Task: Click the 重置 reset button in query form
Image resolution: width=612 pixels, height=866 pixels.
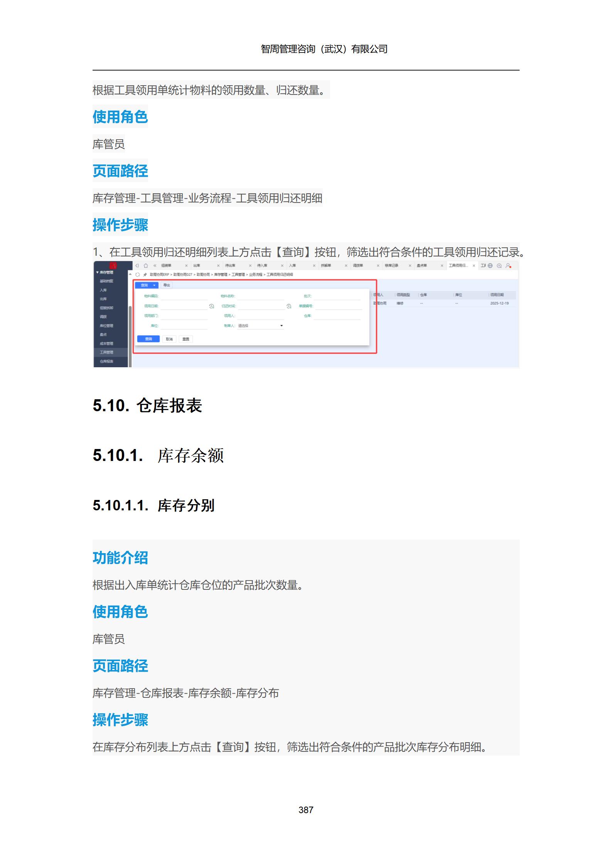Action: tap(186, 339)
